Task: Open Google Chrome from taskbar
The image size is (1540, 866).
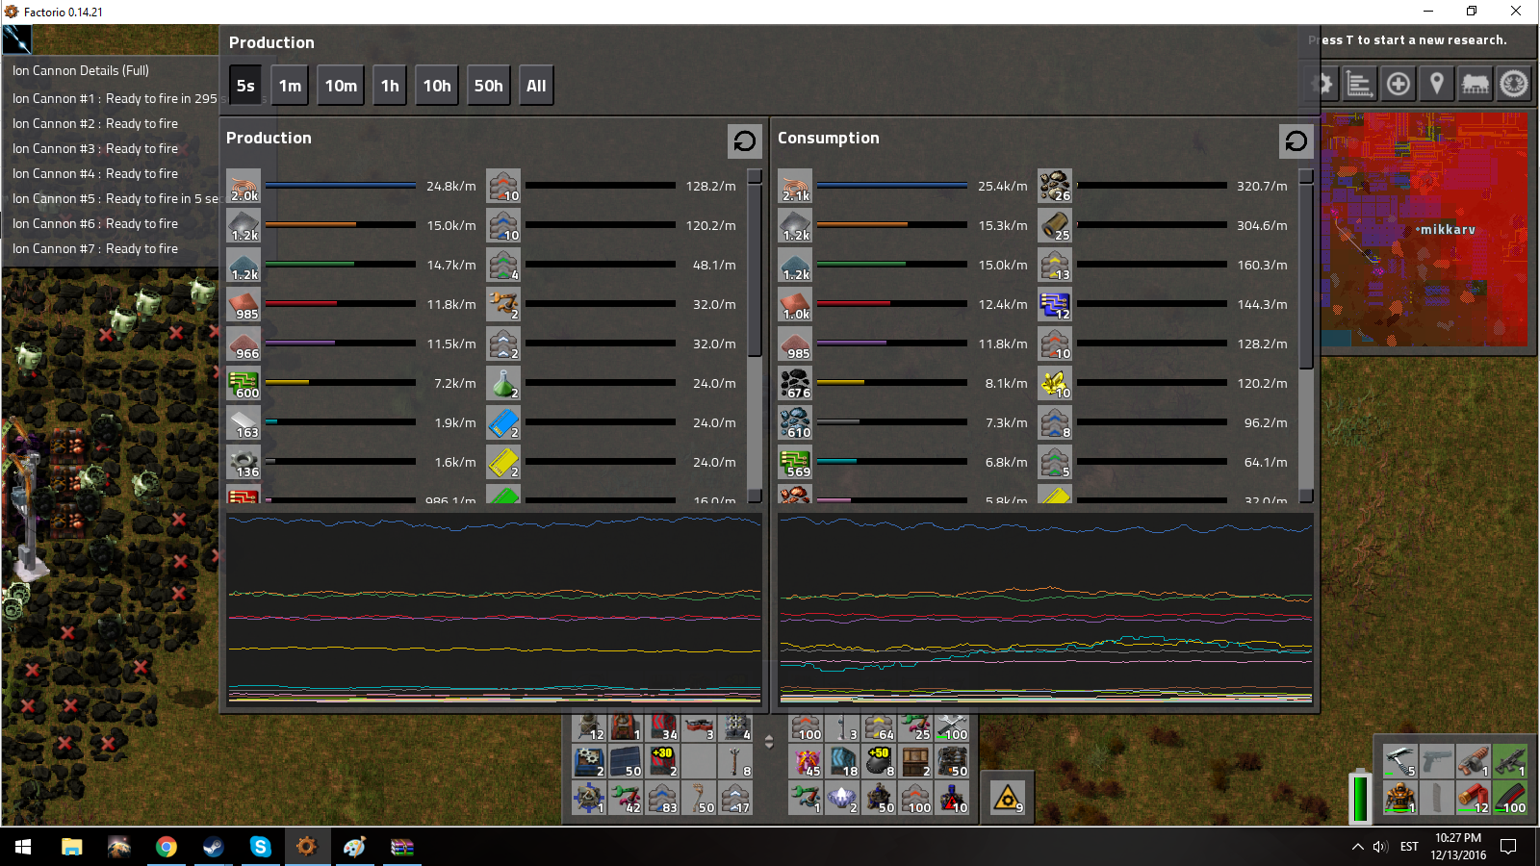Action: click(x=167, y=847)
